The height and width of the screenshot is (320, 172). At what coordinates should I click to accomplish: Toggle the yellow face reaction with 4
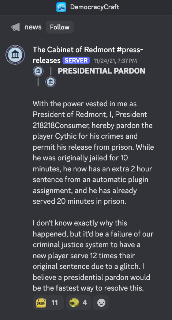78,302
